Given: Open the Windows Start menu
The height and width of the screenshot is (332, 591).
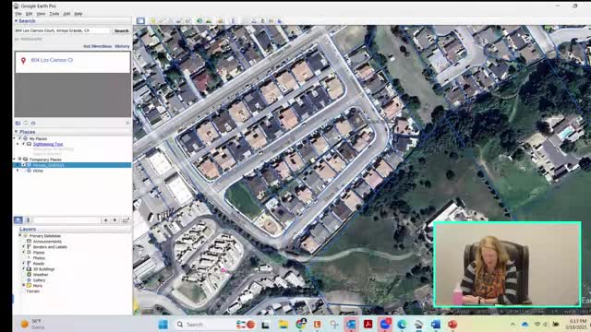Looking at the screenshot, I should (x=163, y=325).
